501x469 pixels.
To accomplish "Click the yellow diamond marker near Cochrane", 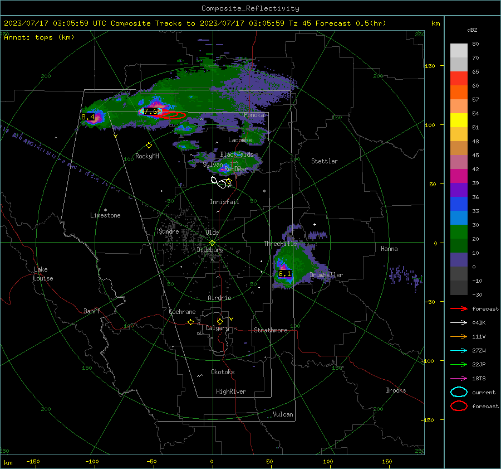I will pyautogui.click(x=191, y=322).
